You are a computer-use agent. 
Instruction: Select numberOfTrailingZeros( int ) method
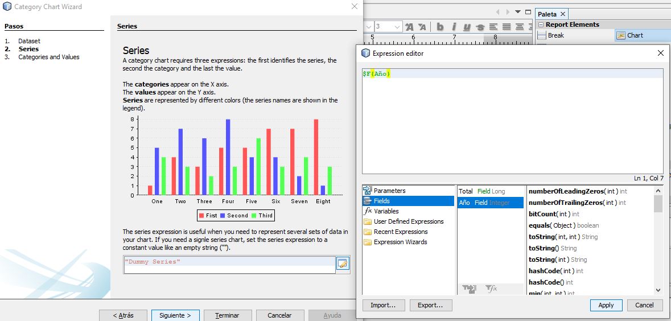577,203
